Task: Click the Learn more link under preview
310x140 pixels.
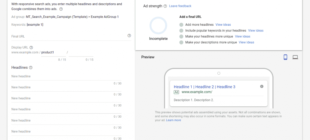Action: pyautogui.click(x=173, y=120)
